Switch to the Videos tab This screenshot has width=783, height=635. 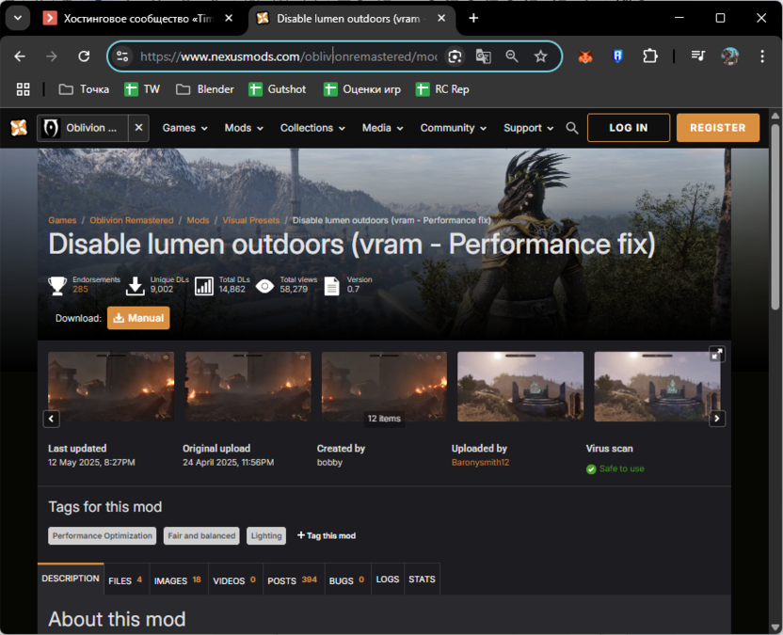click(234, 580)
